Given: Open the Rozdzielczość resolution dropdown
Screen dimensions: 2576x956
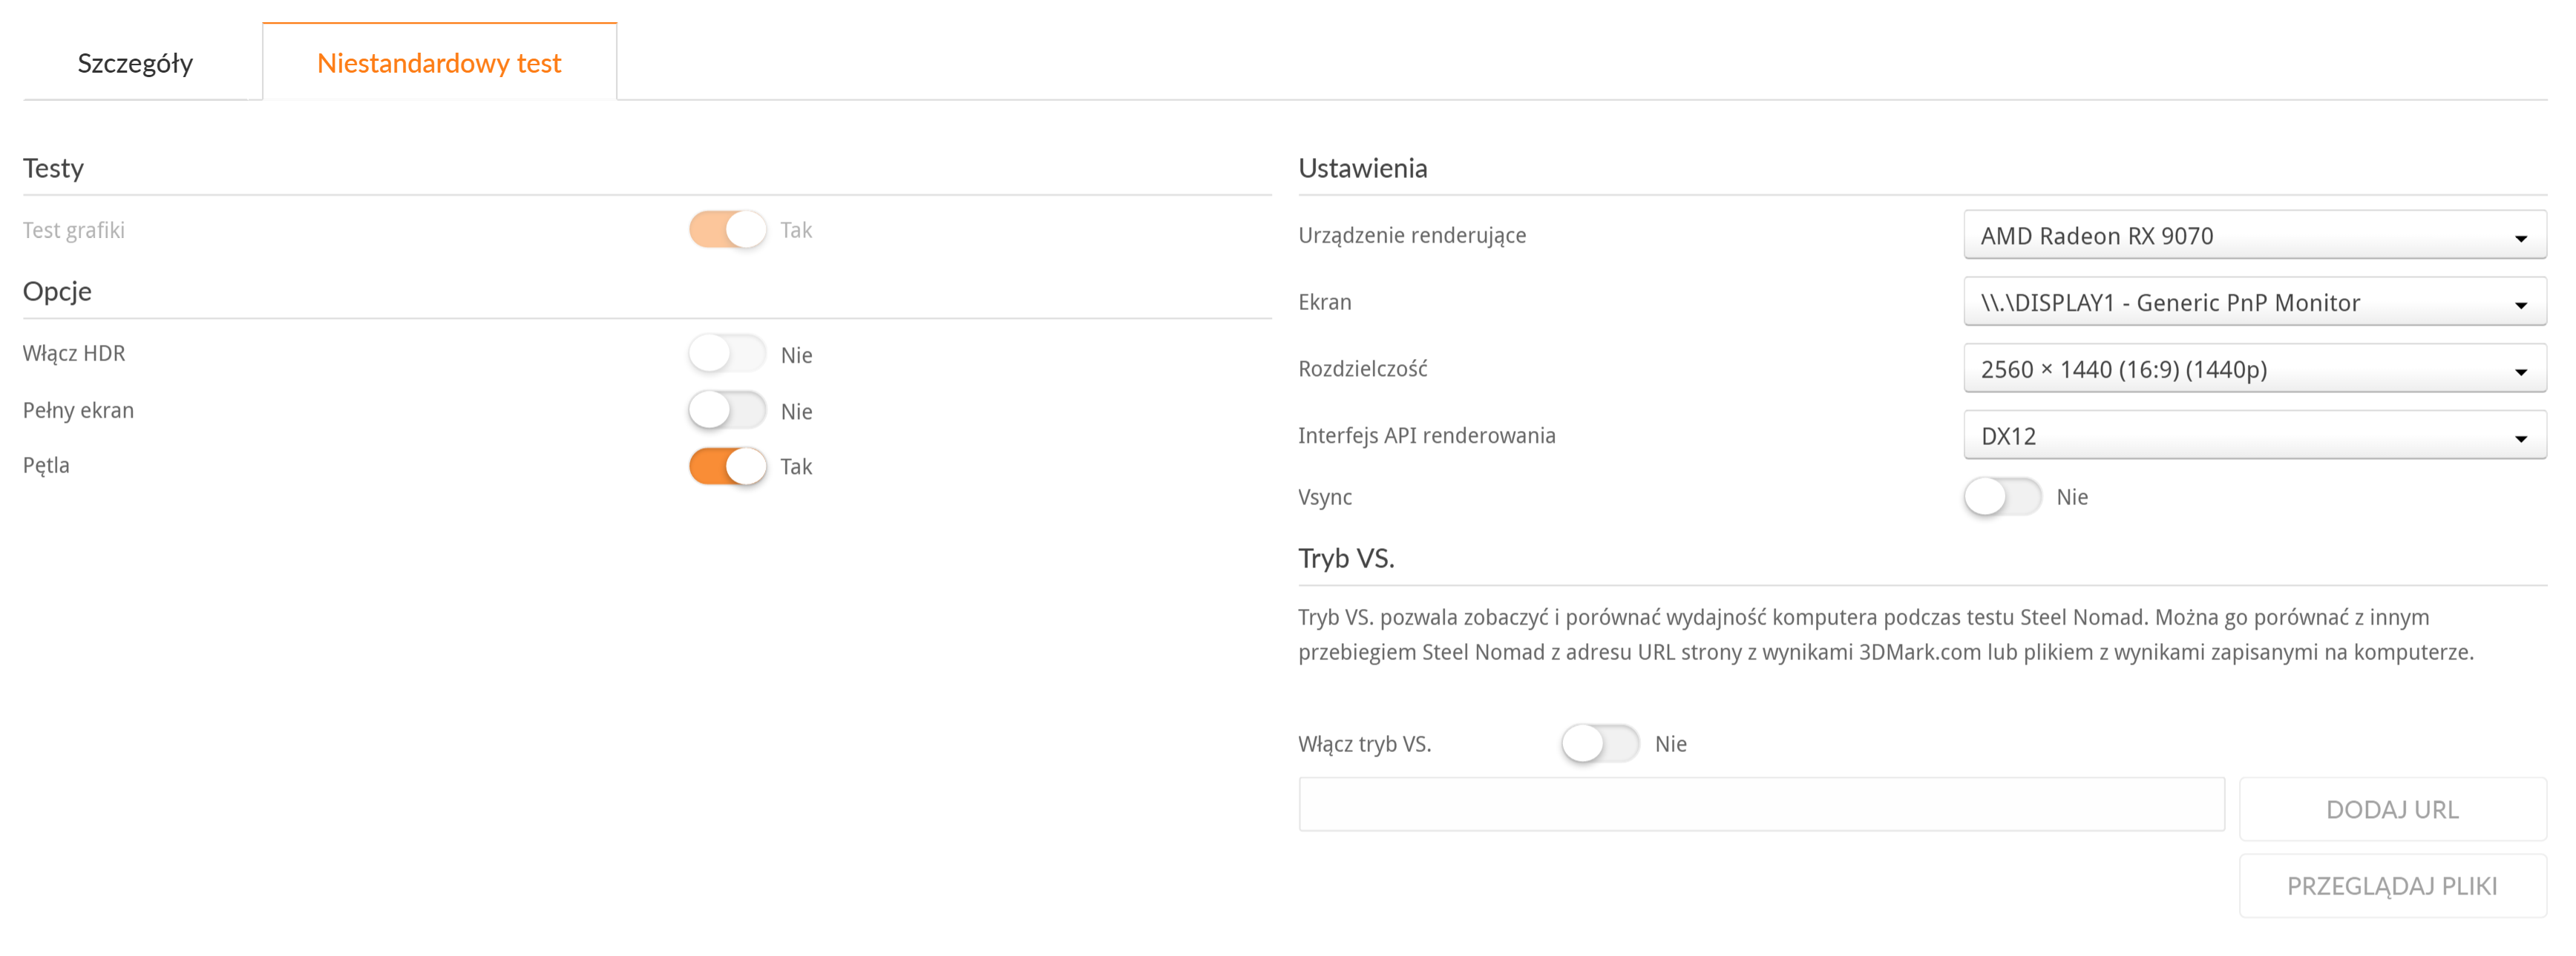Looking at the screenshot, I should pyautogui.click(x=2255, y=369).
